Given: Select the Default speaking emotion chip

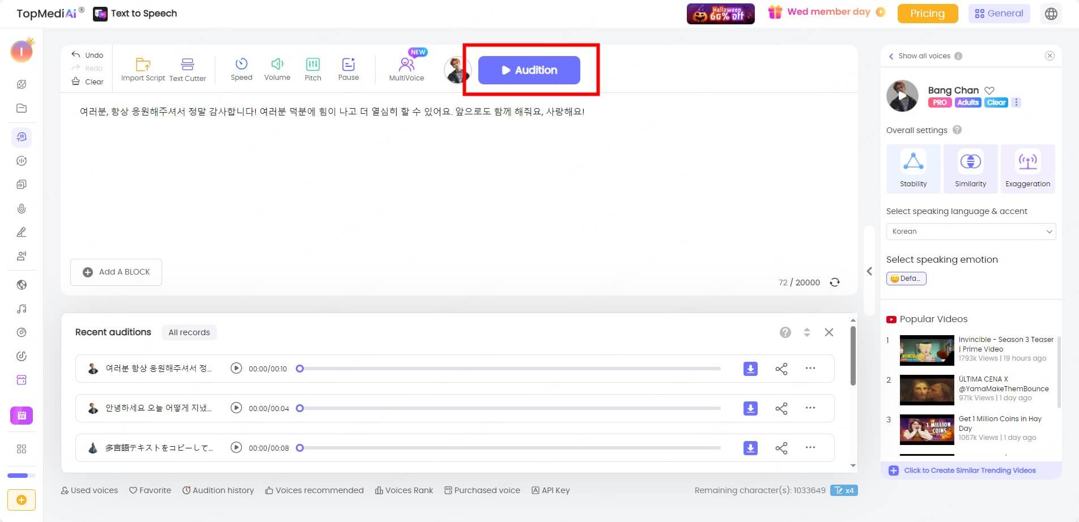Looking at the screenshot, I should (x=906, y=279).
